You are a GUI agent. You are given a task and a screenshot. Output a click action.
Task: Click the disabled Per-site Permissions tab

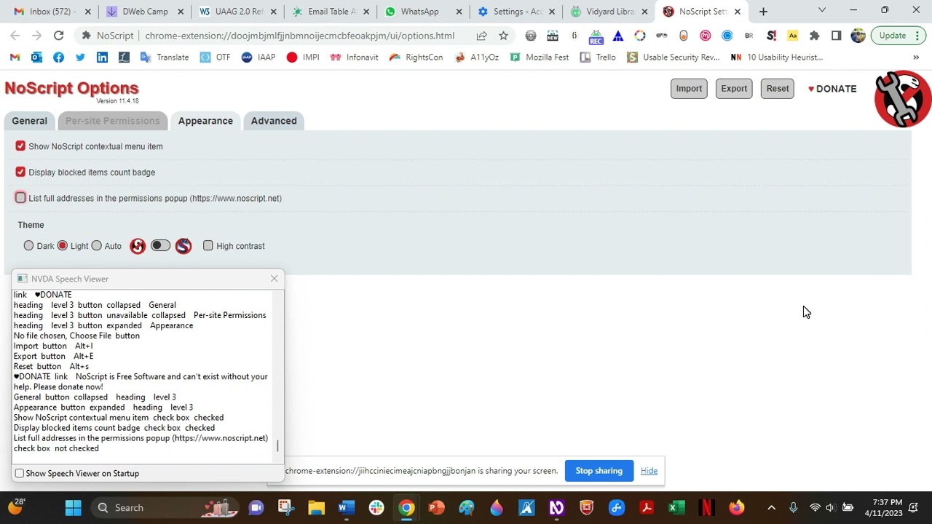point(112,121)
